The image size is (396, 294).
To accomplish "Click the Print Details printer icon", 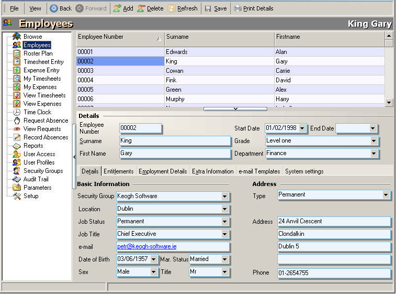I will coord(237,8).
